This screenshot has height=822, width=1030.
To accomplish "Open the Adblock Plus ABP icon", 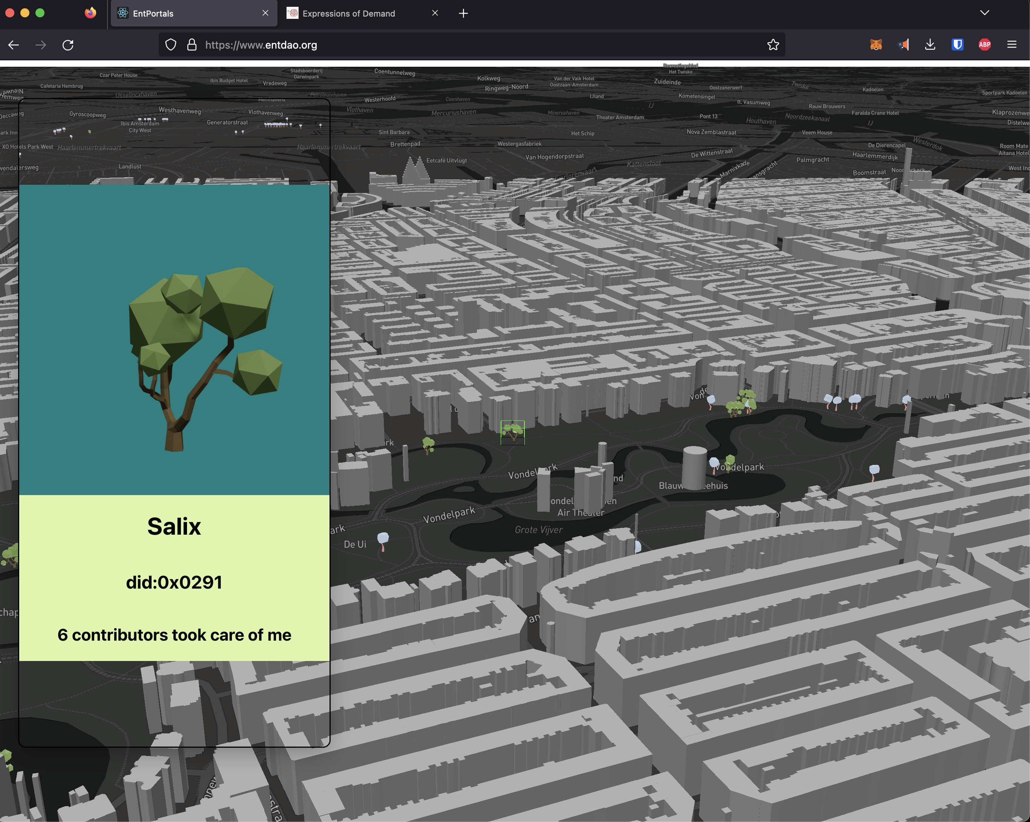I will pos(984,45).
